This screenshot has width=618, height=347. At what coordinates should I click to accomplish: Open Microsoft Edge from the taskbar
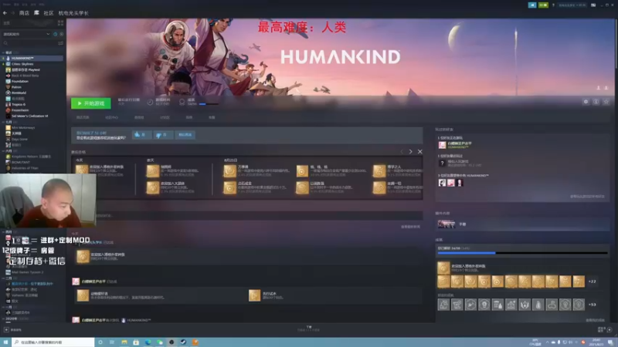tap(148, 342)
